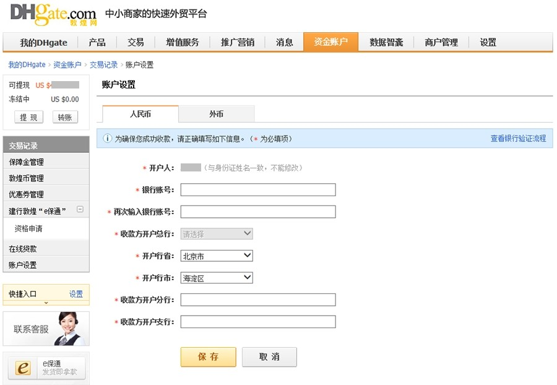Click the 取消 cancel button

click(x=269, y=357)
